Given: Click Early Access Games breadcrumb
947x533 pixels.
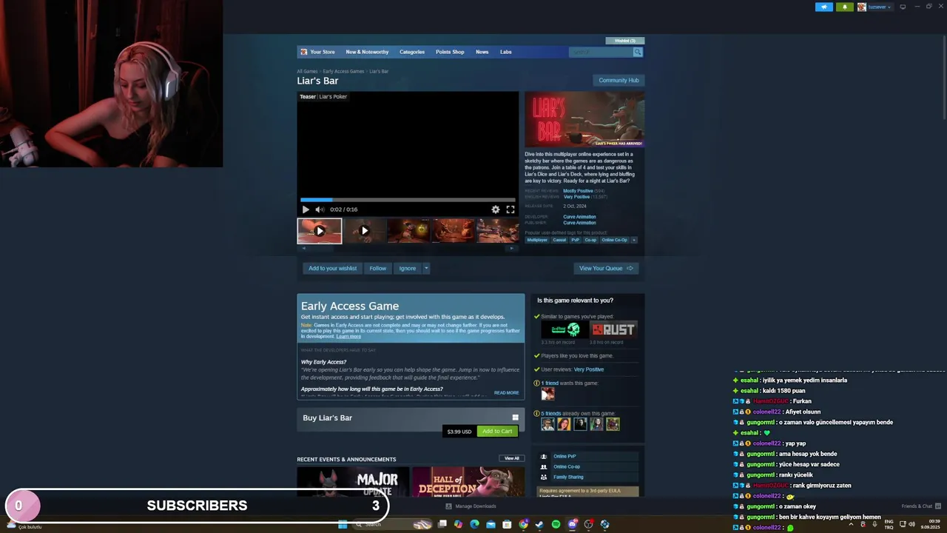Looking at the screenshot, I should pyautogui.click(x=343, y=71).
